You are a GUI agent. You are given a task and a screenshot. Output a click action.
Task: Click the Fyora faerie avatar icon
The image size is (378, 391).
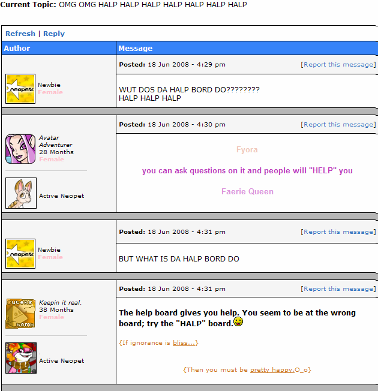click(x=20, y=149)
